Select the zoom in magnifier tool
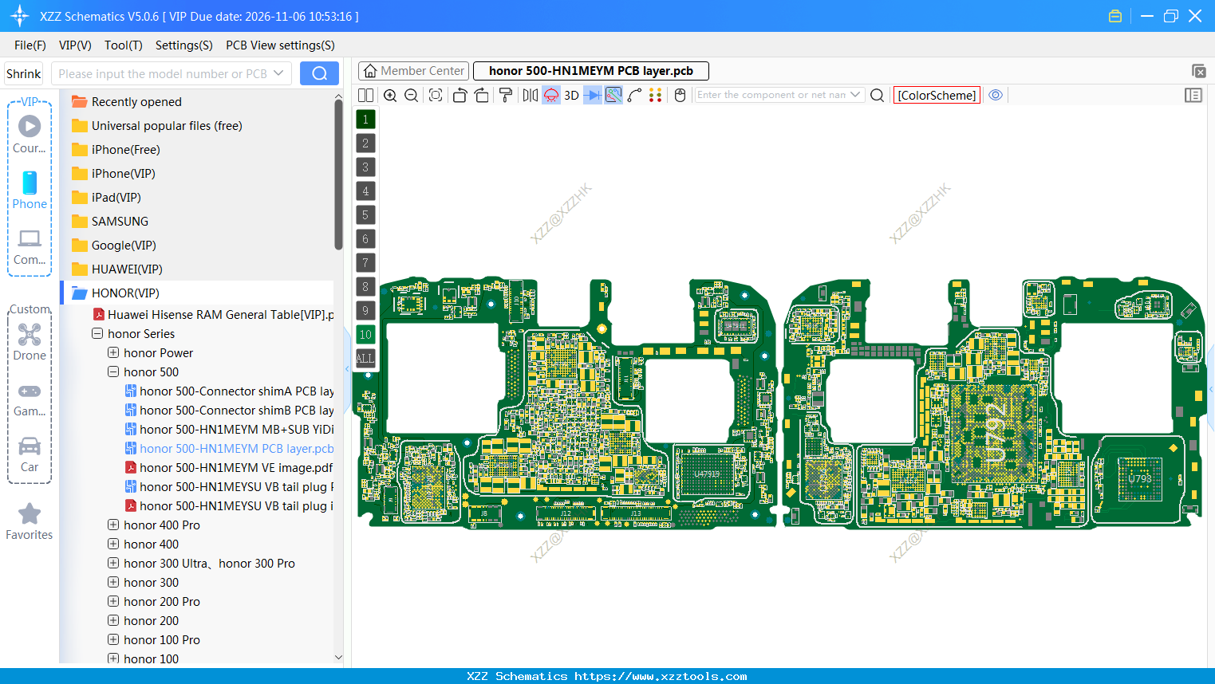 (x=390, y=95)
